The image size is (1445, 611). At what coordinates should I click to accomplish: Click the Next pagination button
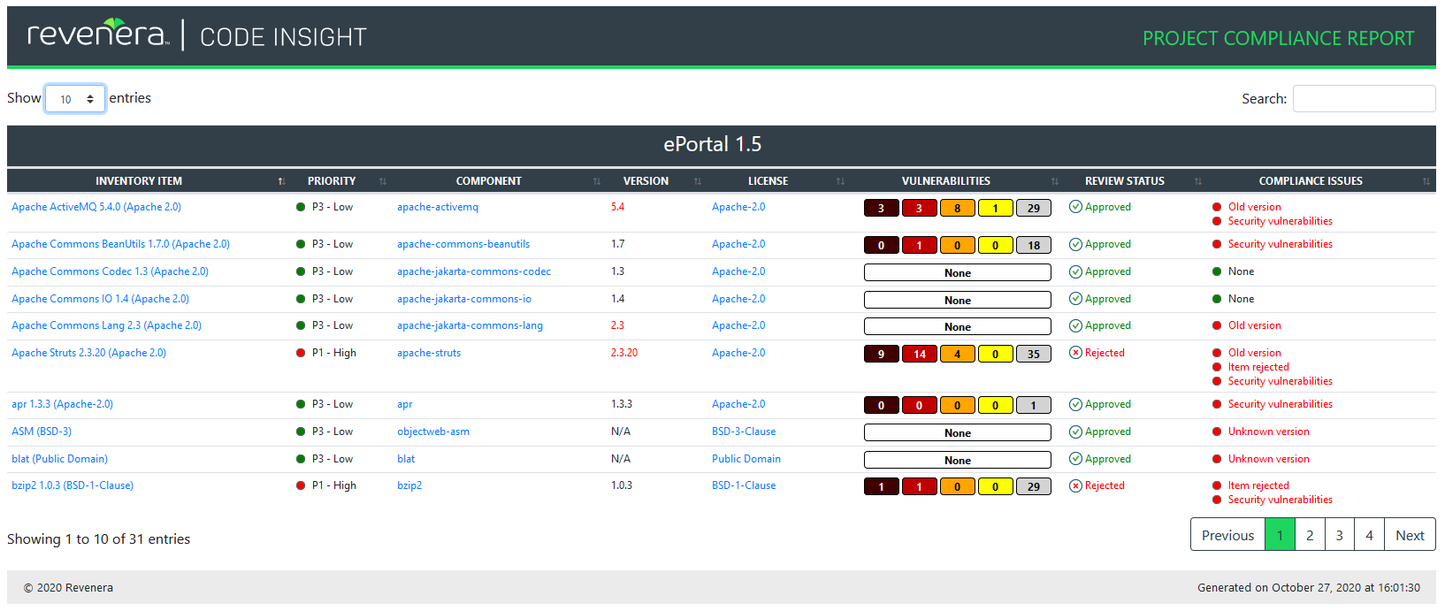pos(1410,535)
